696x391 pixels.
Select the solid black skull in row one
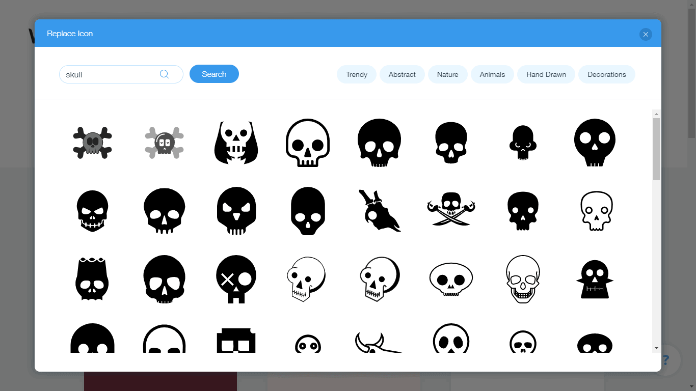(x=379, y=143)
